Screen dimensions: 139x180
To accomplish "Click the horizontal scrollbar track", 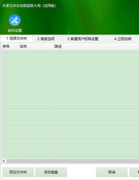I will (x=73, y=161).
